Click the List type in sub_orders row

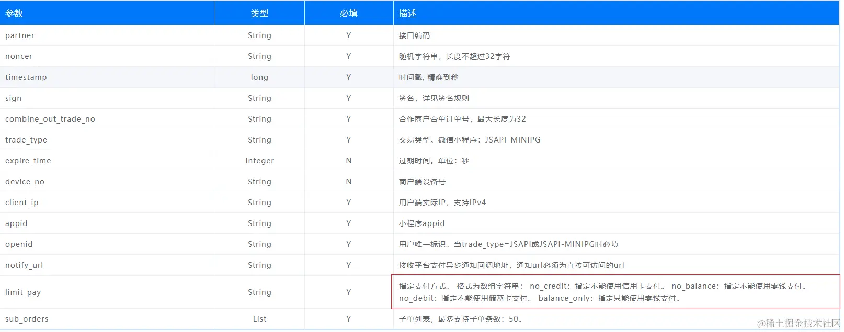[x=259, y=319]
